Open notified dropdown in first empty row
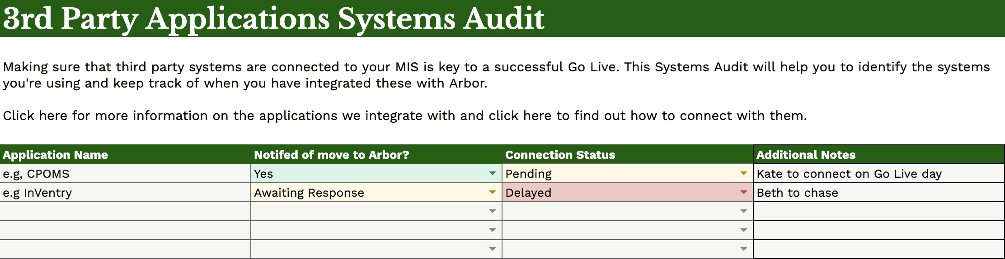The width and height of the screenshot is (1005, 259). pyautogui.click(x=492, y=211)
